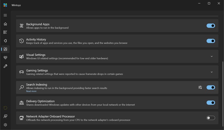Click the Visual Settings heading
Viewport: 224px width, 130px height.
click(36, 55)
